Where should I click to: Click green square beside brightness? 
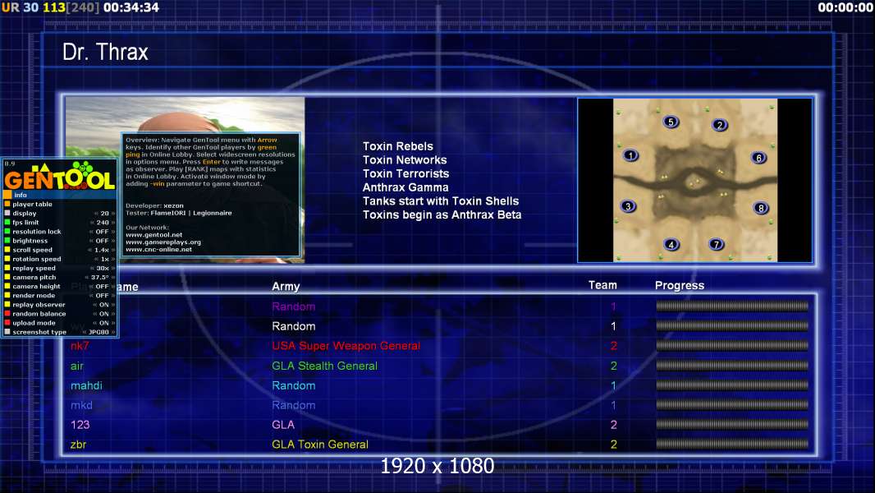(x=7, y=241)
